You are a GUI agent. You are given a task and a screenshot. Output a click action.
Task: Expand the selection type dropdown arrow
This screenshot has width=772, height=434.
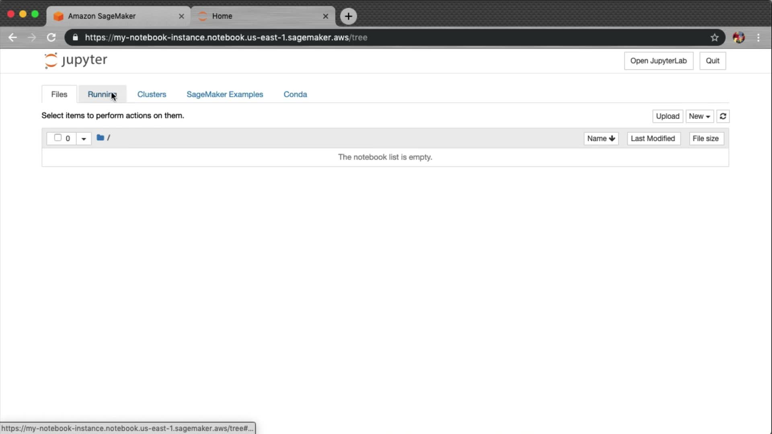click(x=84, y=139)
